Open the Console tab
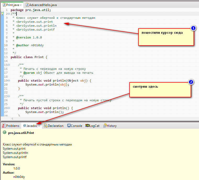The height and width of the screenshot is (180, 199). pyautogui.click(x=76, y=126)
